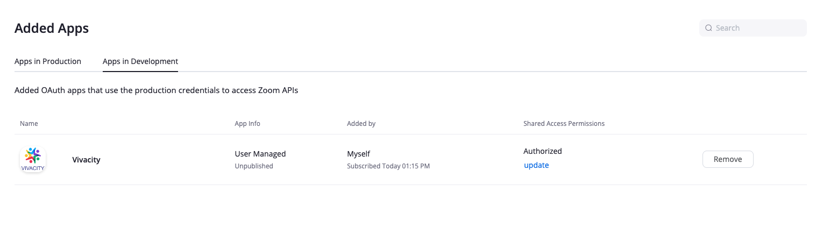Click the Vivacity app logo icon
The height and width of the screenshot is (241, 823).
33,160
